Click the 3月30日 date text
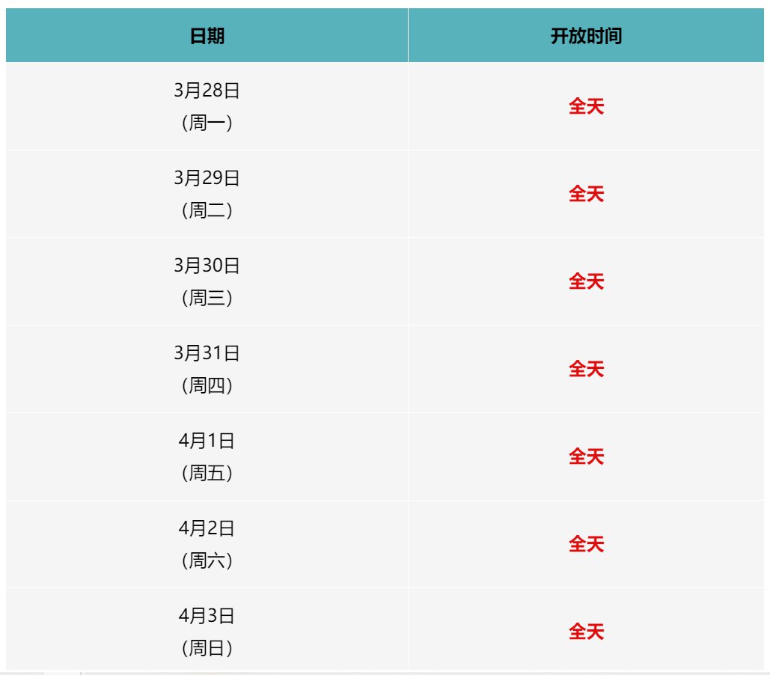Image resolution: width=770 pixels, height=675 pixels. 207,266
